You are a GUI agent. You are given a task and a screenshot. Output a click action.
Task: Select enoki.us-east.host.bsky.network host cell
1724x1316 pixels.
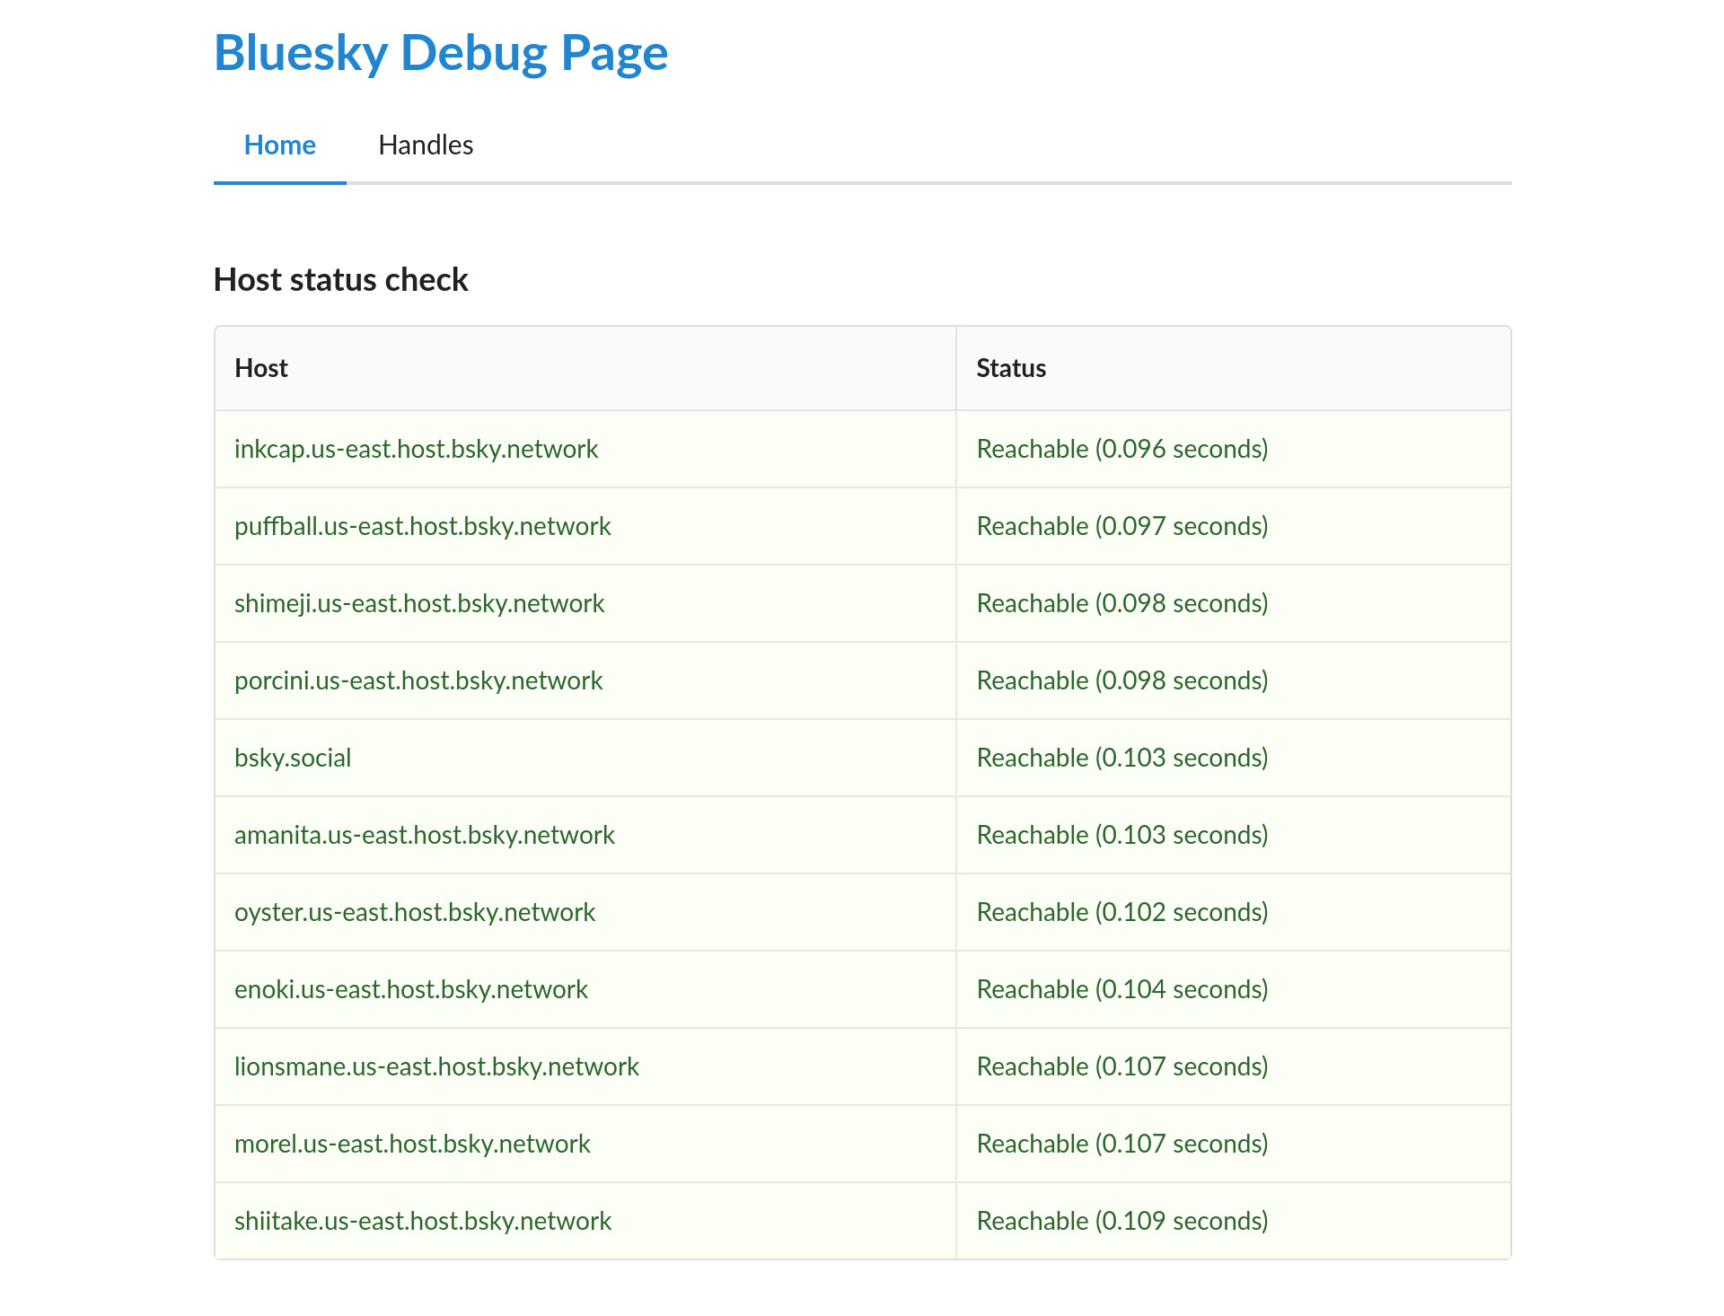click(x=585, y=989)
